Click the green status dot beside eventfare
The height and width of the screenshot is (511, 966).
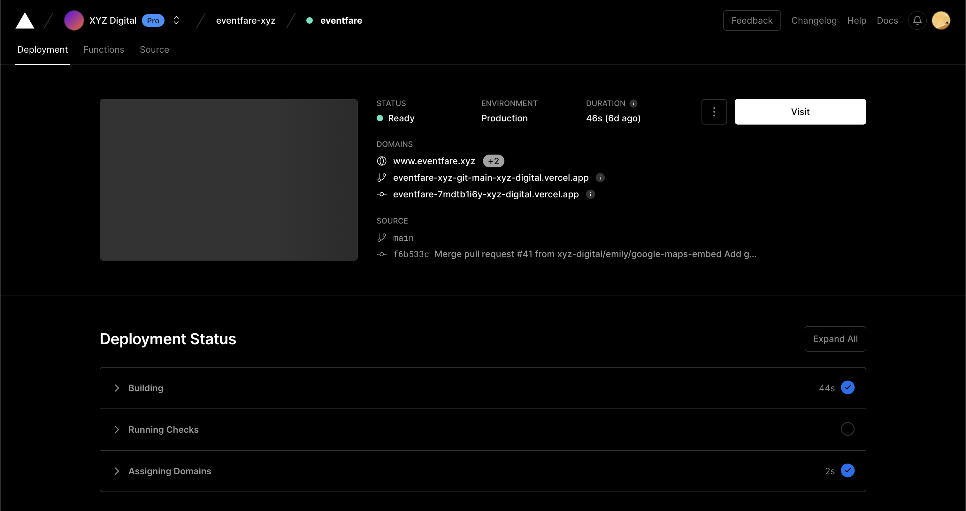point(309,21)
